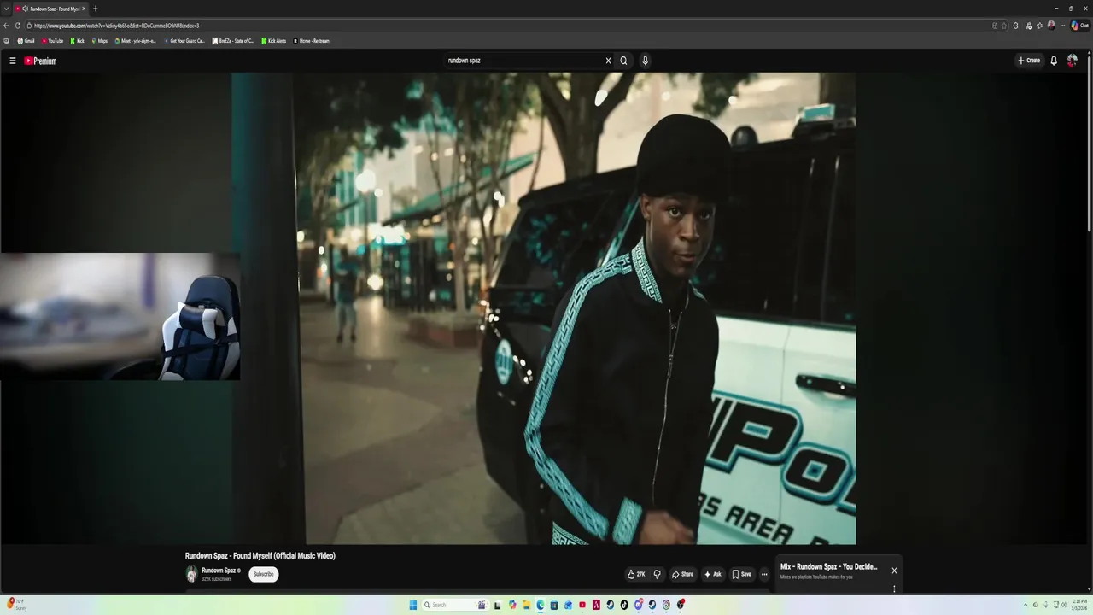Open TikTok from the taskbar
This screenshot has width=1093, height=615.
click(x=624, y=605)
